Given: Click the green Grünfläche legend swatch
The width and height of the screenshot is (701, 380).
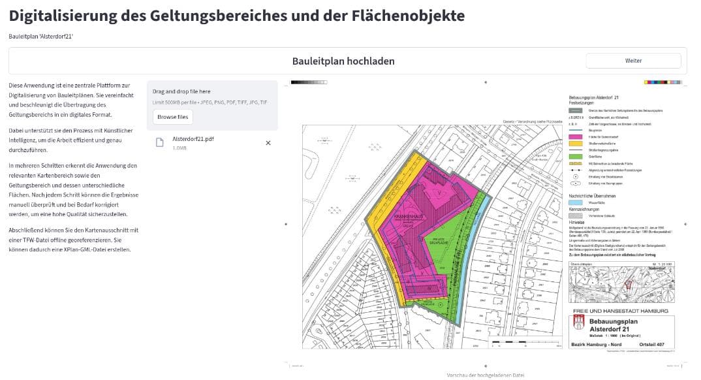Looking at the screenshot, I should [x=576, y=157].
